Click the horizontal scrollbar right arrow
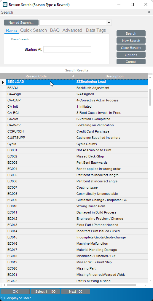The image size is (153, 301). 145,285
